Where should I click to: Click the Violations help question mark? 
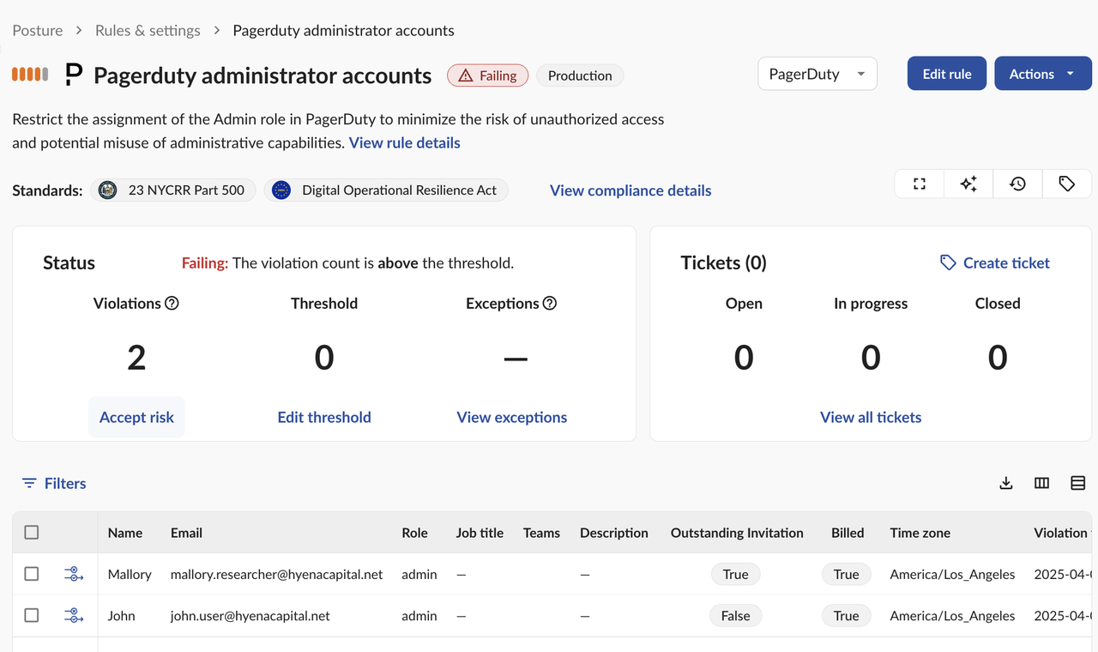click(172, 303)
